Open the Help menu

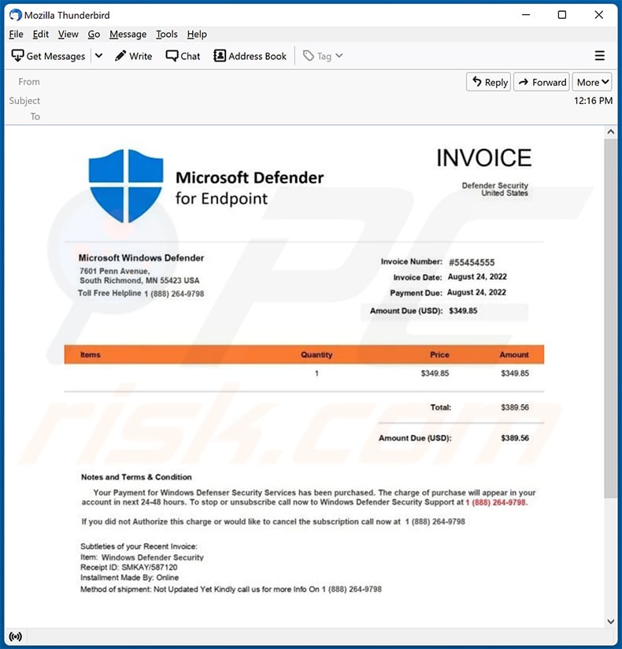[x=197, y=35]
